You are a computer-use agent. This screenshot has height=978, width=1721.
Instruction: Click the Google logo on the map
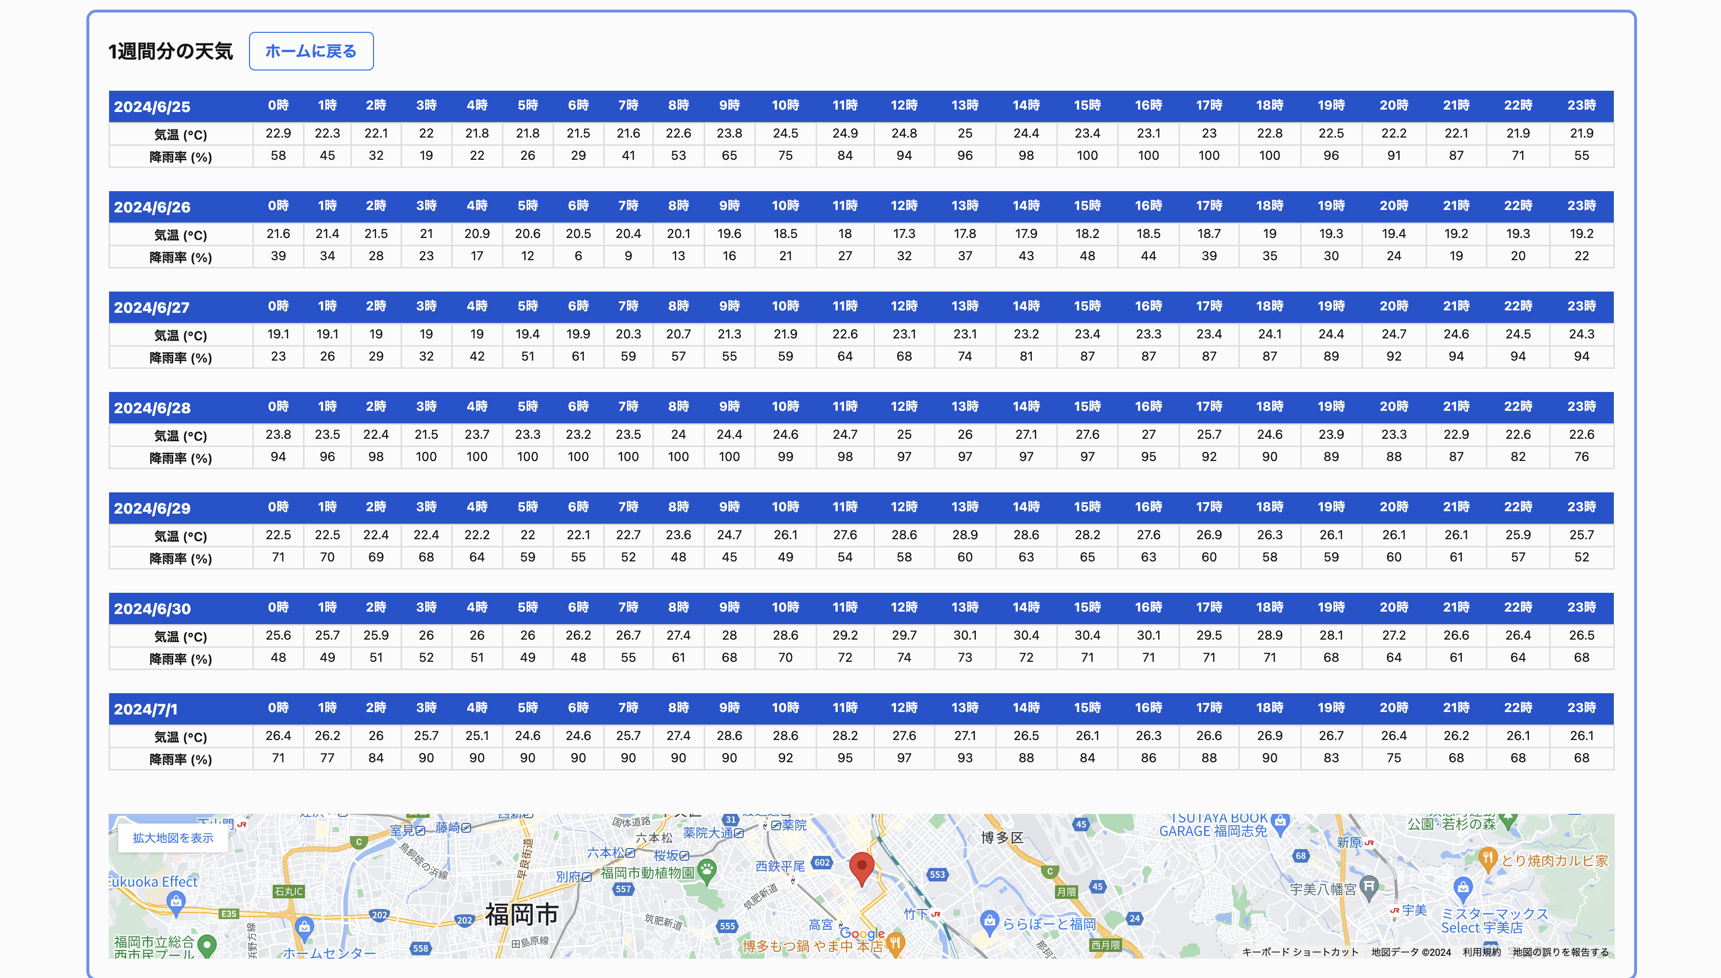pyautogui.click(x=861, y=934)
